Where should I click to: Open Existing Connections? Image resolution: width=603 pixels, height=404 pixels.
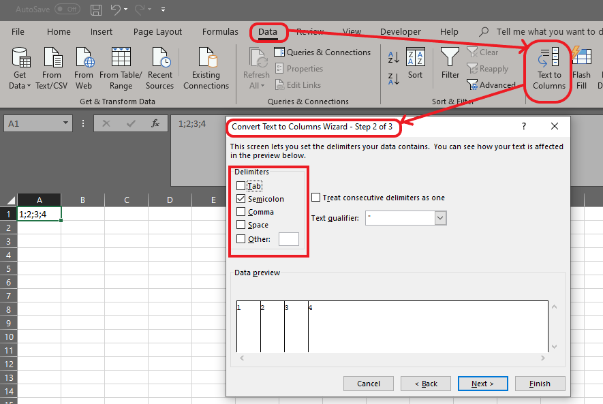pyautogui.click(x=206, y=68)
